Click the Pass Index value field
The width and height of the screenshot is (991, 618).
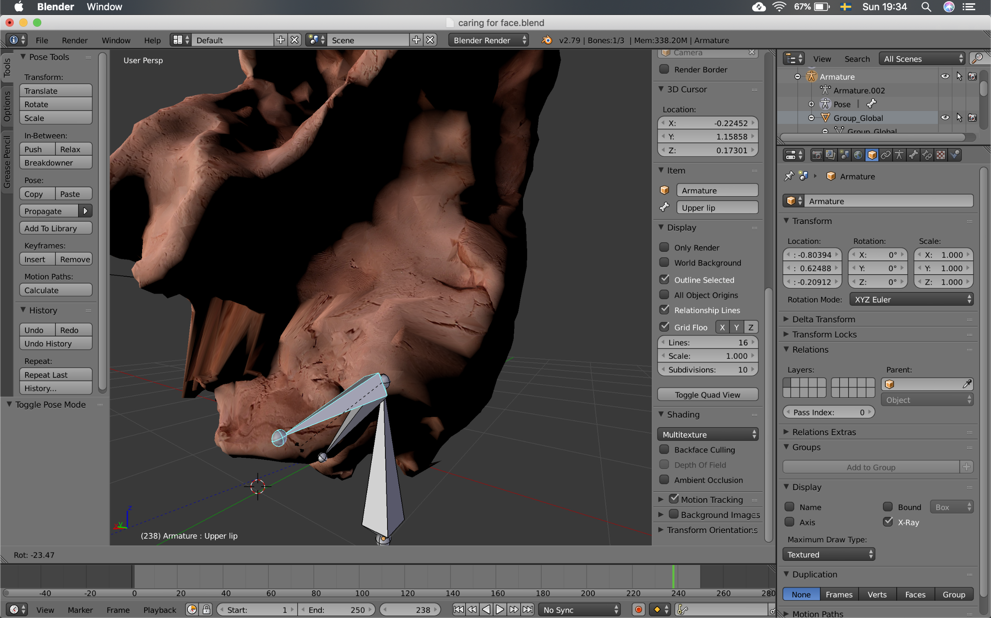[829, 413]
